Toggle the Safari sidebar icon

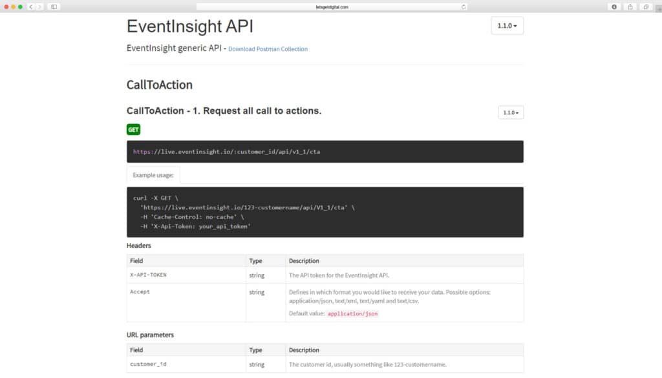click(54, 6)
